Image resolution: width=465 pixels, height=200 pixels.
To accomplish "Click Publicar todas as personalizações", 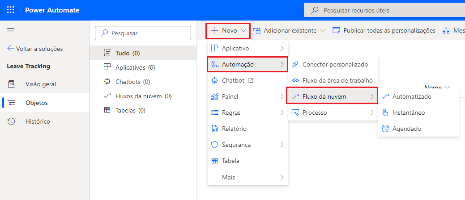I will click(384, 30).
